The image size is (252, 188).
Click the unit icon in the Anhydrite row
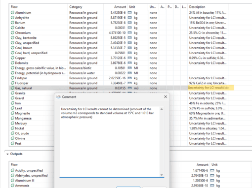point(130,18)
